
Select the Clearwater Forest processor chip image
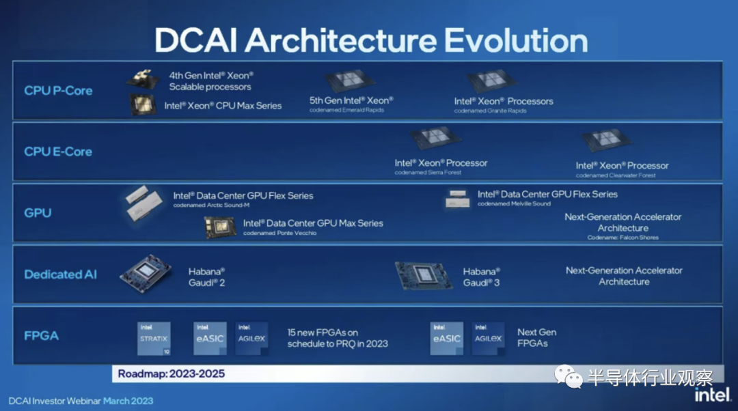tap(606, 141)
